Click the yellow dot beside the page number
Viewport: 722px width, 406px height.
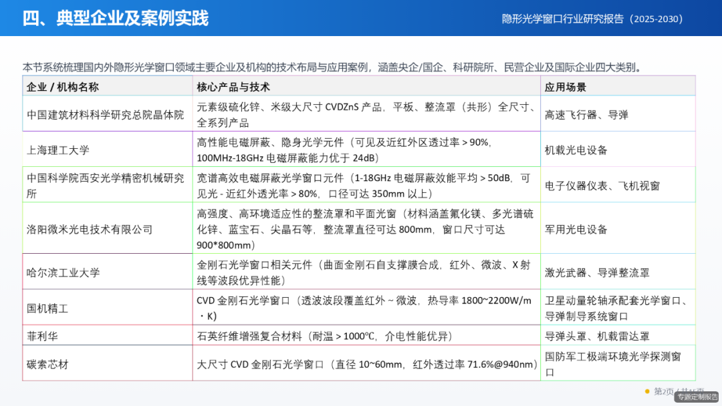tap(647, 392)
